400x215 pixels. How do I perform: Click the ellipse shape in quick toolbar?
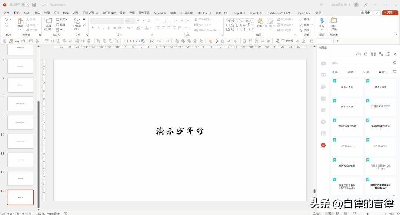coord(138,41)
